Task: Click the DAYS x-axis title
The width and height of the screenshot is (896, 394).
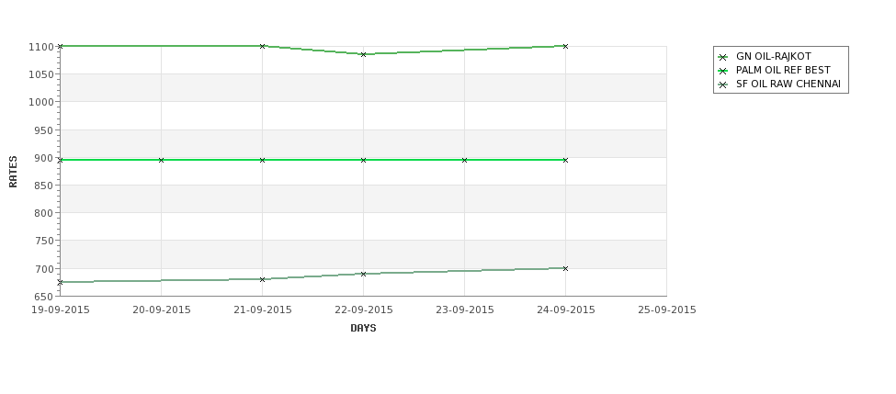Action: (363, 329)
